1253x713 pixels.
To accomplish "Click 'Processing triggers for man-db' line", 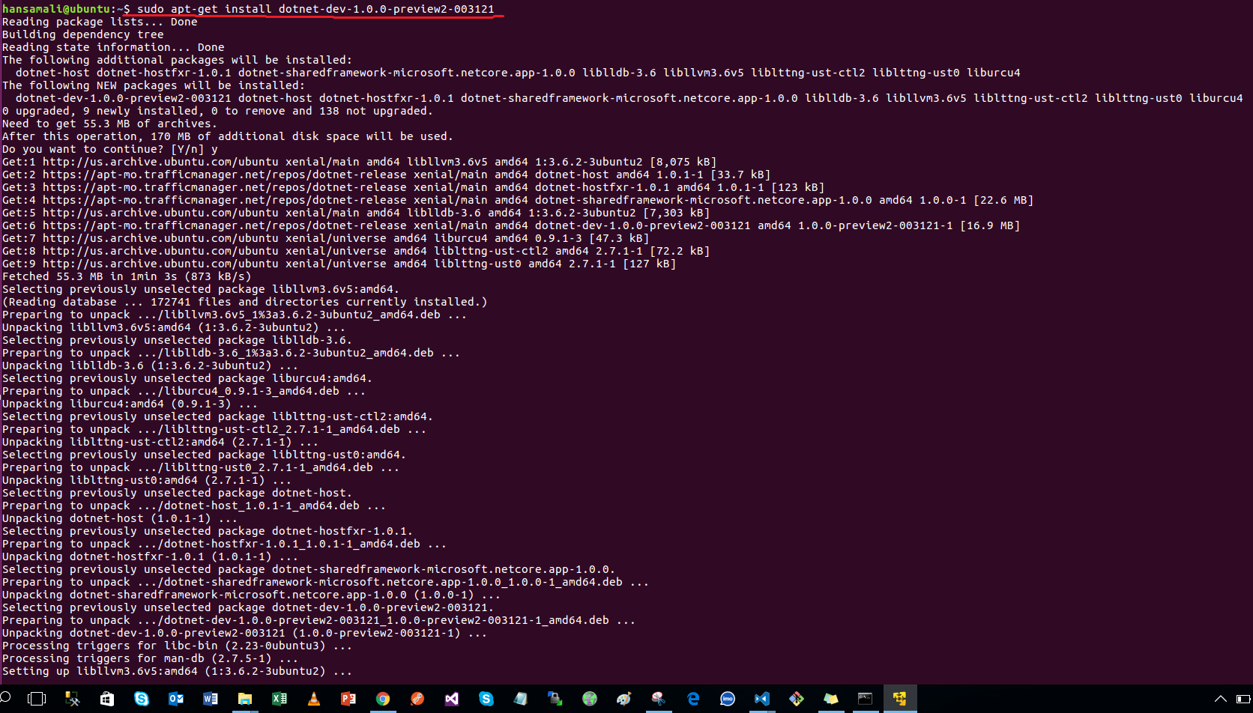I will pyautogui.click(x=150, y=658).
